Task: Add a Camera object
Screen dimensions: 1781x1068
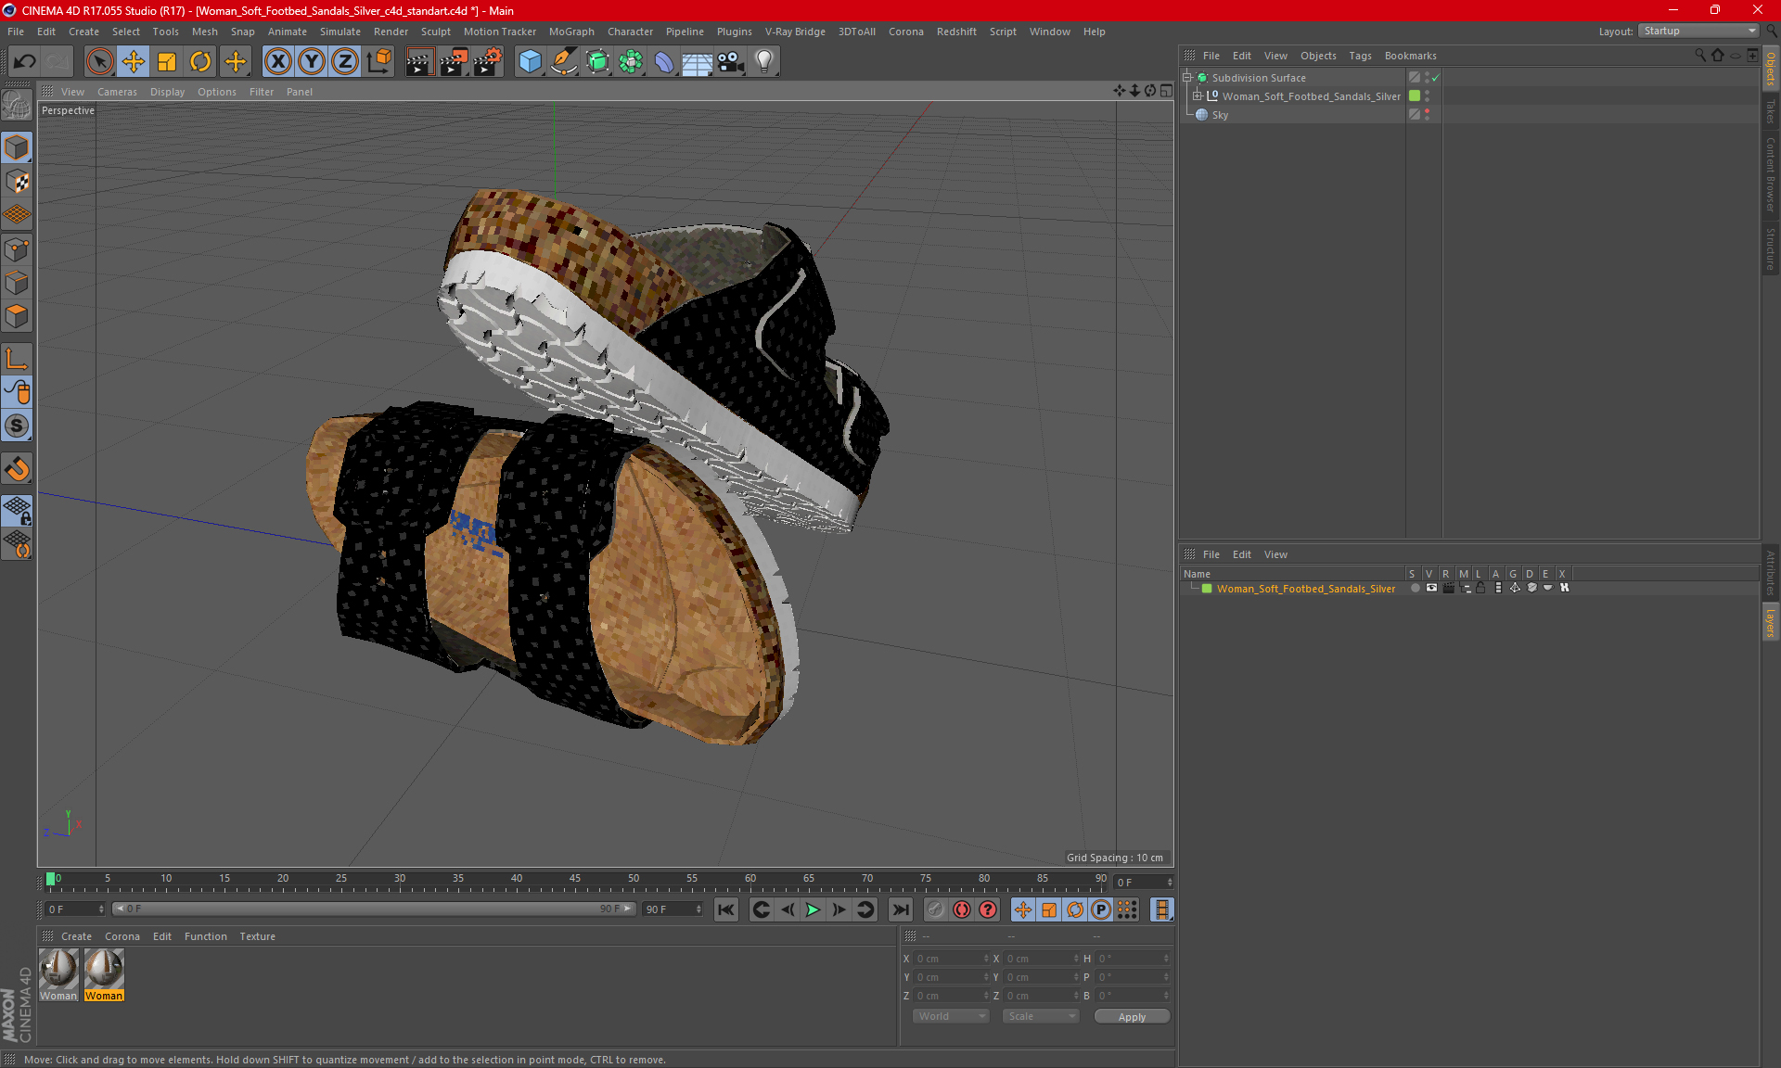Action: tap(731, 61)
